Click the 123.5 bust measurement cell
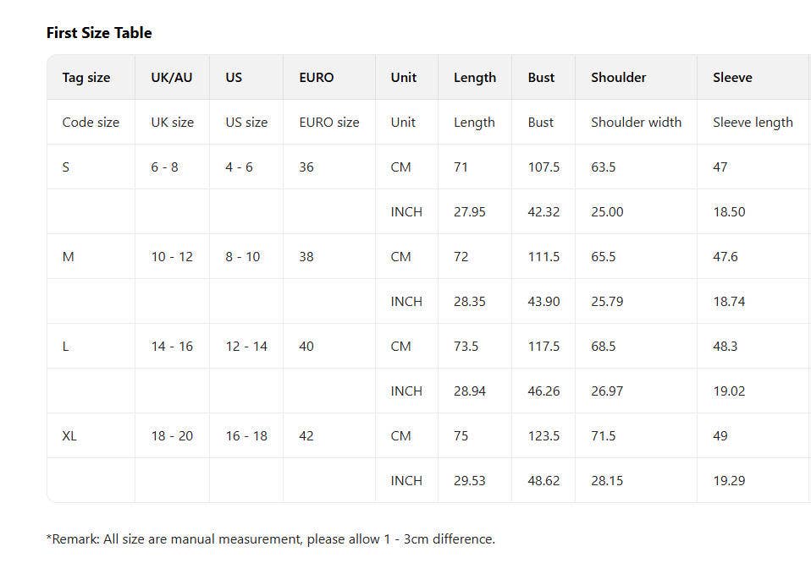The width and height of the screenshot is (811, 563). coord(543,435)
